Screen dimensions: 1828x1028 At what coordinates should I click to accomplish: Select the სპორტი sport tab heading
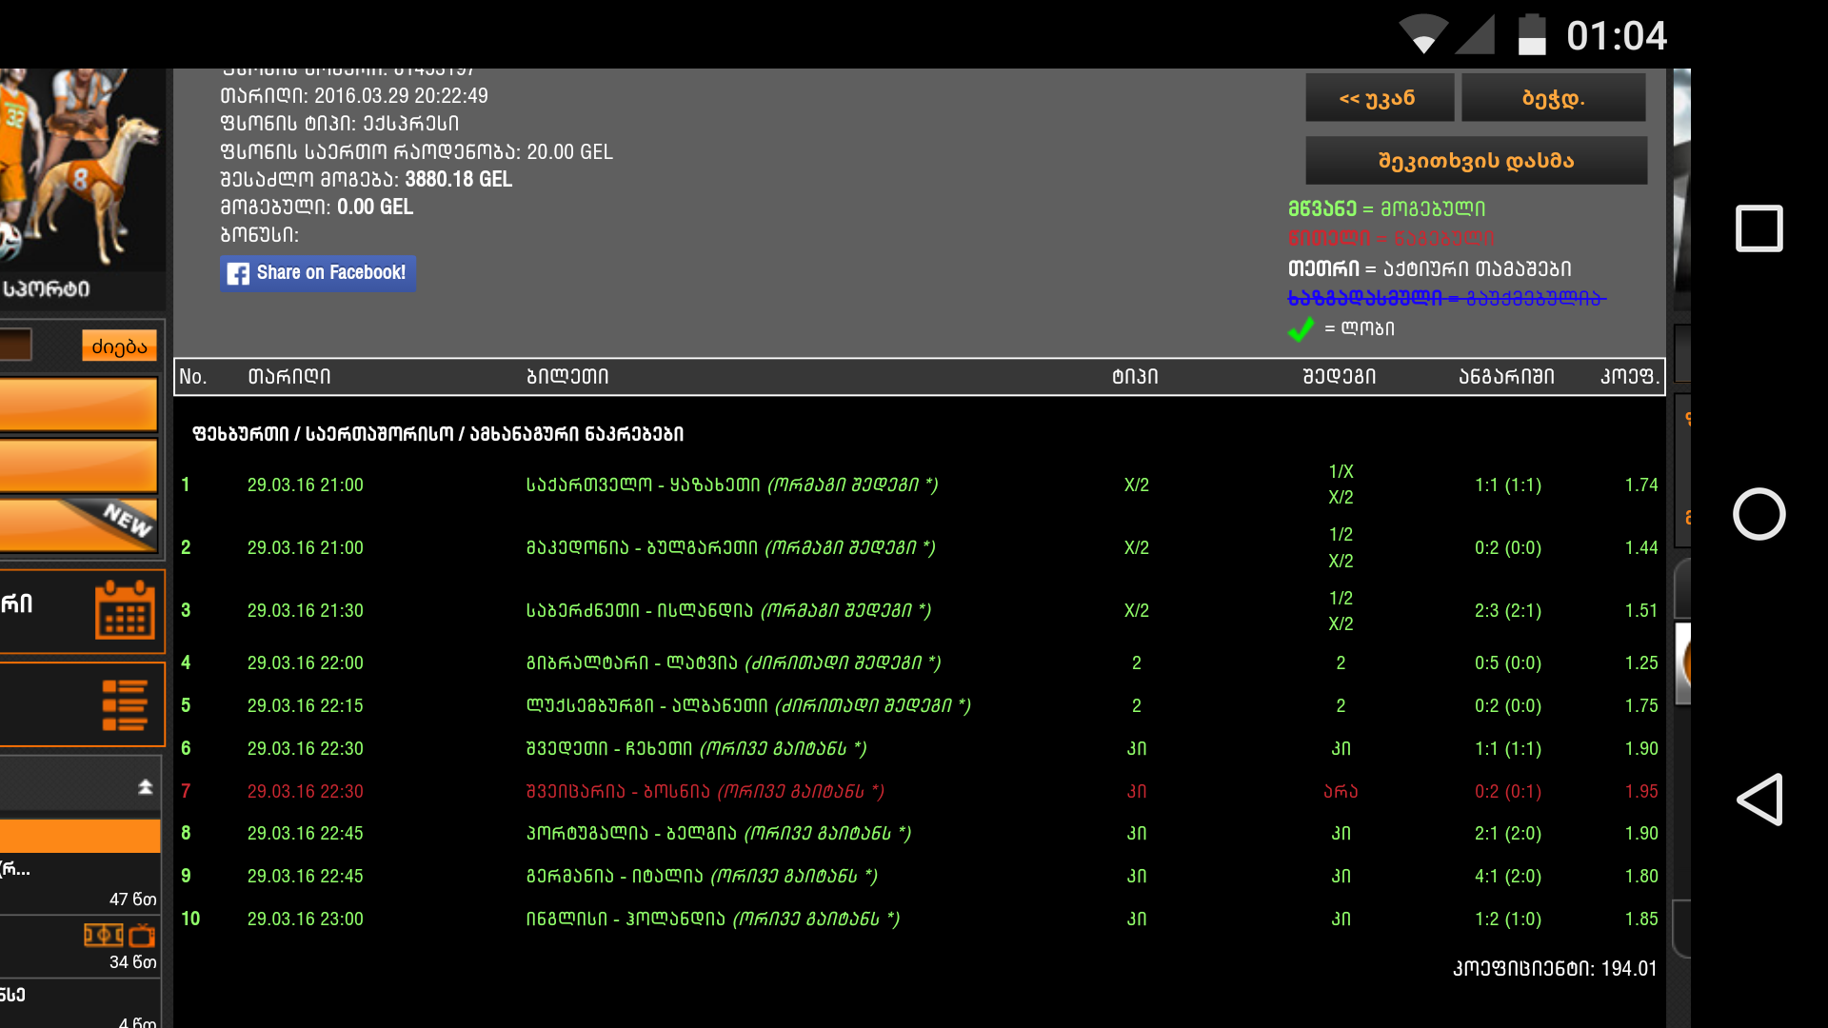pyautogui.click(x=48, y=289)
